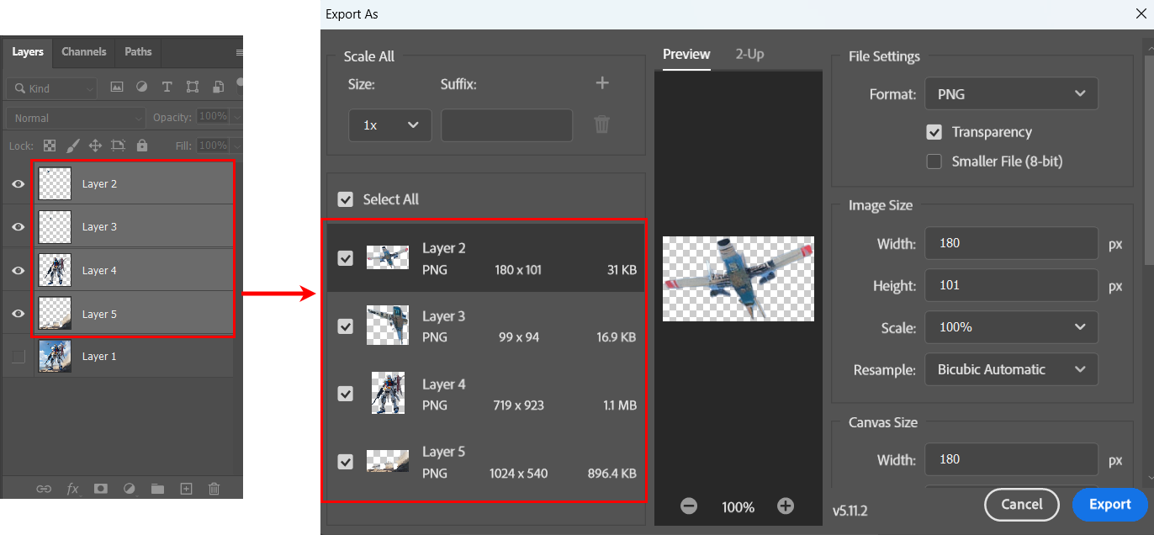Uncheck Layer 5 export checkbox

coord(345,462)
